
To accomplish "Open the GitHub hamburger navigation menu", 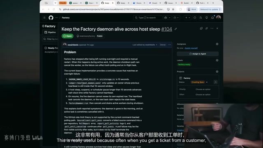I will point(44,18).
